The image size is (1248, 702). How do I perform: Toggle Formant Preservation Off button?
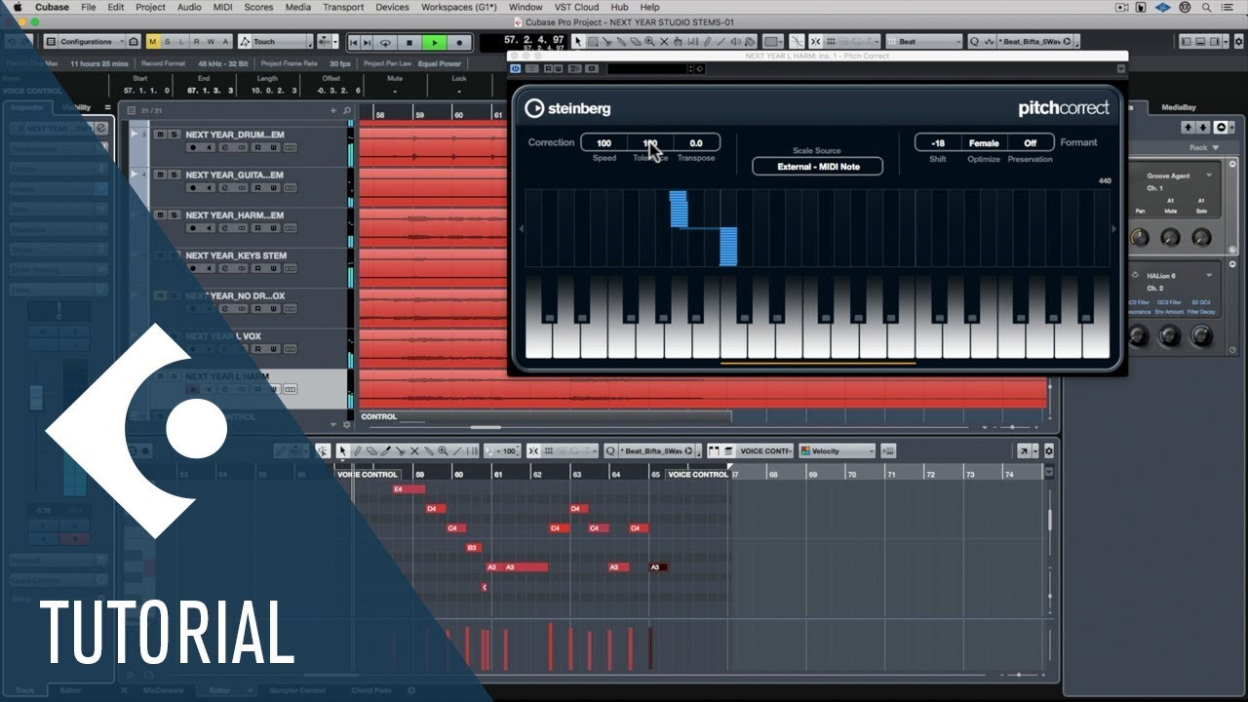click(x=1031, y=143)
